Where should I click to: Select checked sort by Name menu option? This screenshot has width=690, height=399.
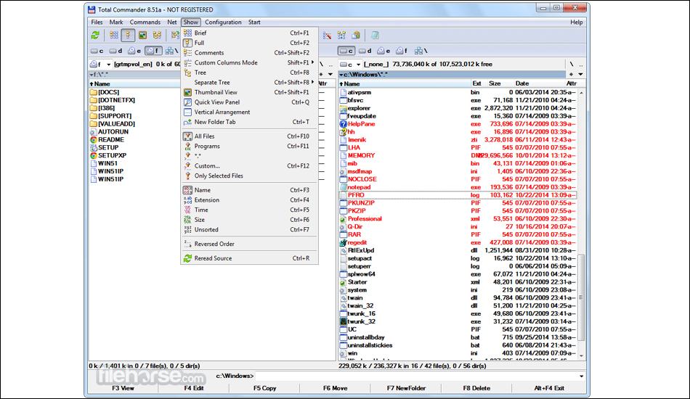pyautogui.click(x=250, y=190)
